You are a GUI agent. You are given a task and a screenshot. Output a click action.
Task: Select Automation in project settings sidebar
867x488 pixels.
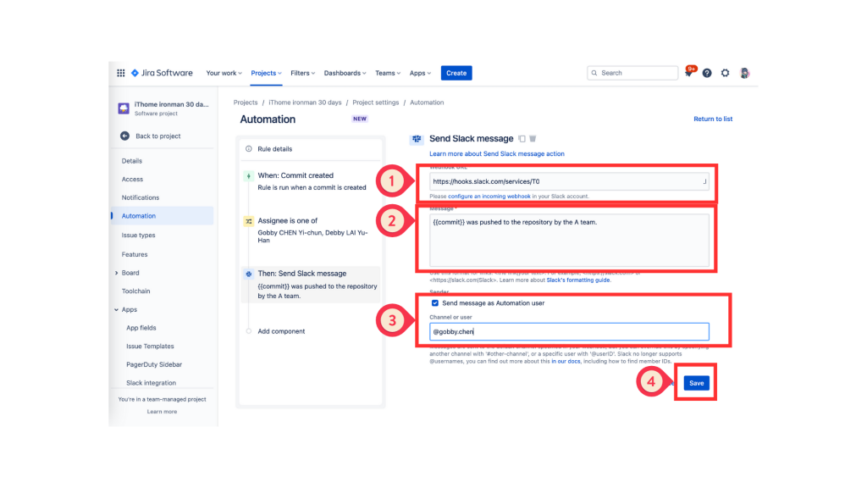click(162, 216)
